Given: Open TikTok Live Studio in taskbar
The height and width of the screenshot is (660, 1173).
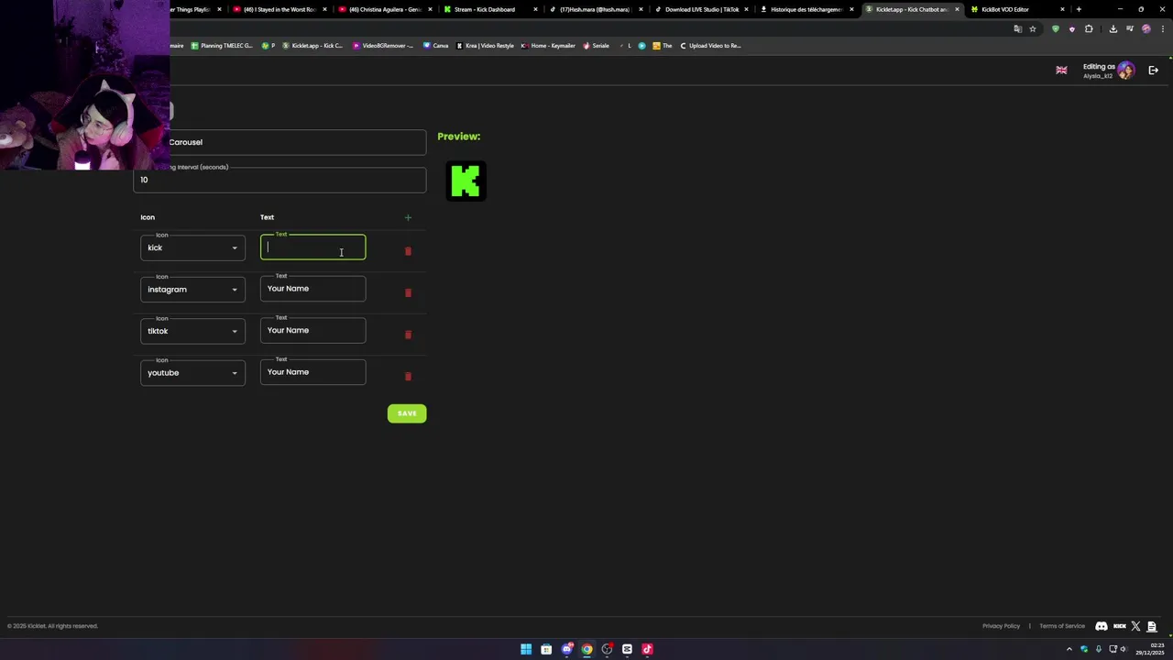Looking at the screenshot, I should (x=647, y=649).
